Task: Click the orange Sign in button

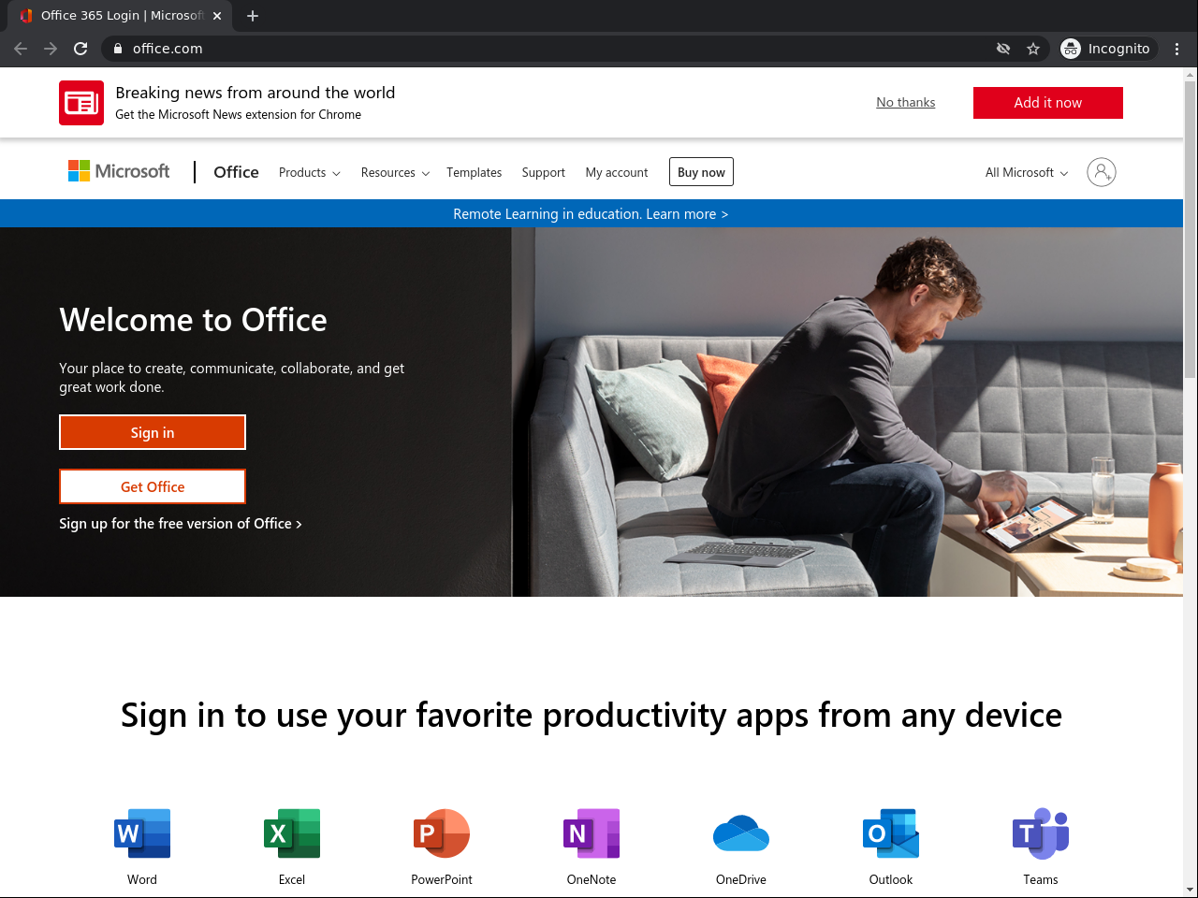Action: pyautogui.click(x=153, y=432)
